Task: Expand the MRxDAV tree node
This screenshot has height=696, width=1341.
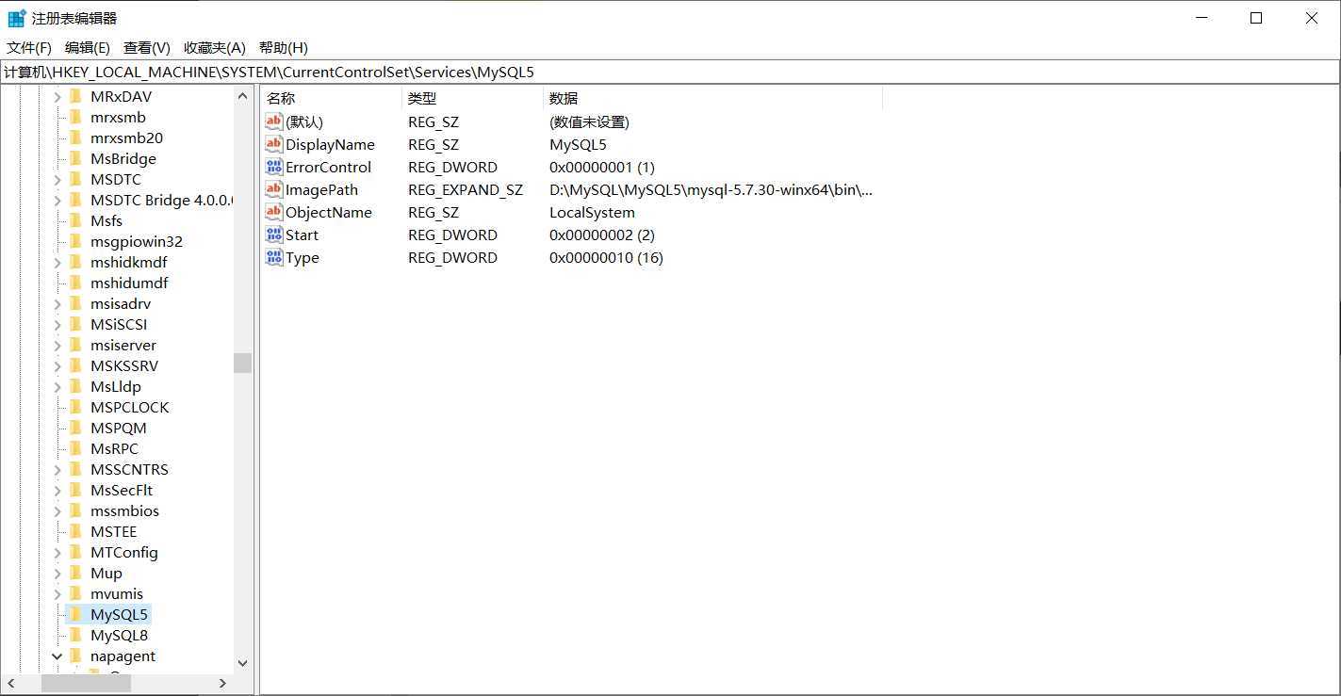Action: tap(57, 96)
